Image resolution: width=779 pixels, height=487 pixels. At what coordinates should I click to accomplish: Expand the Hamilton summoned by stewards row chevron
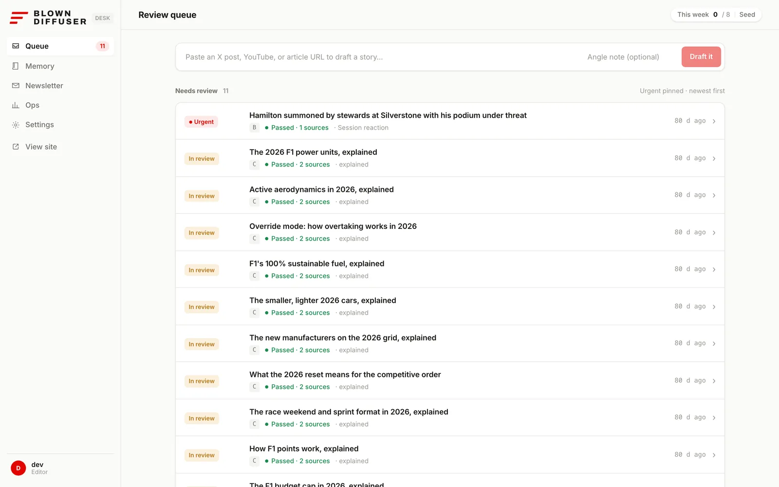click(x=714, y=121)
